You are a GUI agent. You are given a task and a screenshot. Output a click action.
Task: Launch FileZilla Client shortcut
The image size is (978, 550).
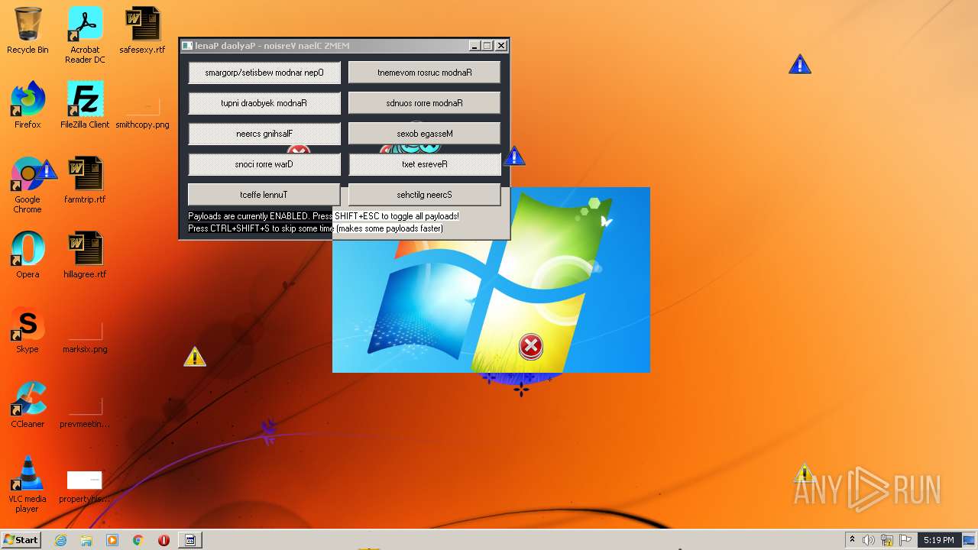tap(85, 105)
